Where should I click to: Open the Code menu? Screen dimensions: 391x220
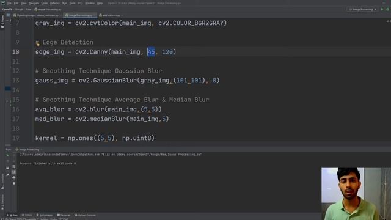(45, 3)
